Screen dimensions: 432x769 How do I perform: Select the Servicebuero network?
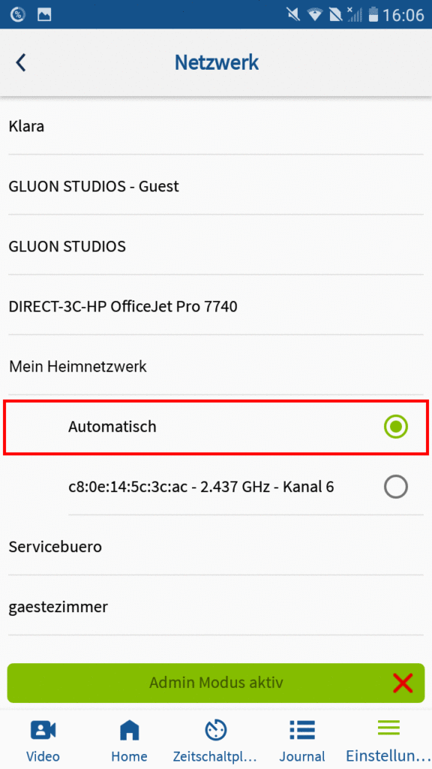215,547
